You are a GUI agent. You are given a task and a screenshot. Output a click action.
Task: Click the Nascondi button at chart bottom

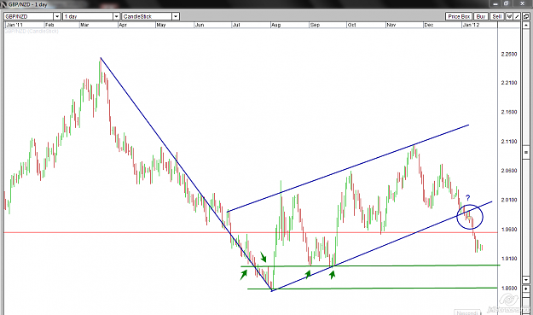pyautogui.click(x=467, y=312)
